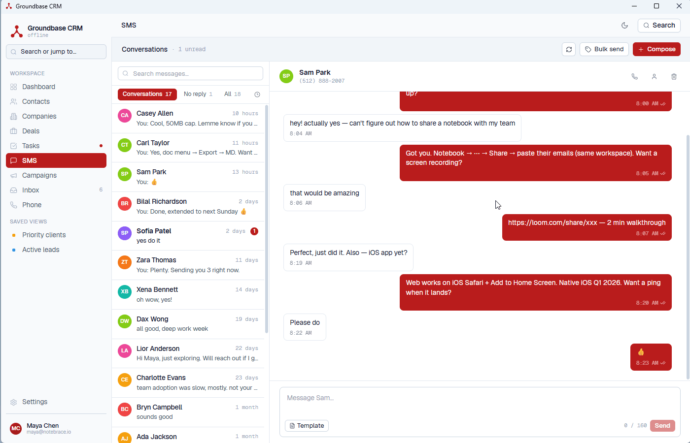Open Sam Park contact profile icon

(654, 77)
